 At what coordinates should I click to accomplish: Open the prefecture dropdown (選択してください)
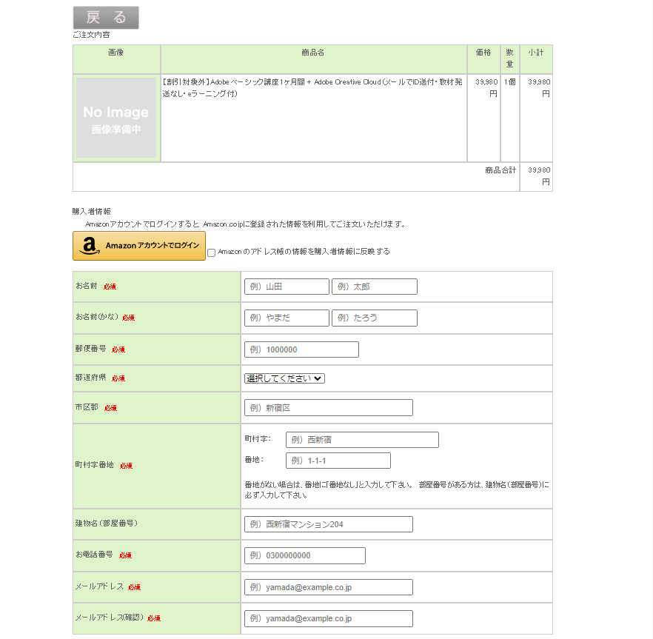[284, 378]
